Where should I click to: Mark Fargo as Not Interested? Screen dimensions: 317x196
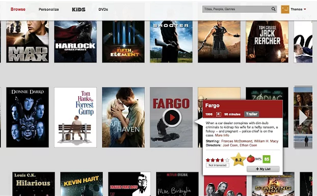pyautogui.click(x=218, y=165)
